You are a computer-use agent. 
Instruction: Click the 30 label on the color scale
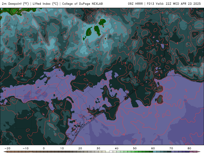pyautogui.click(x=98, y=148)
